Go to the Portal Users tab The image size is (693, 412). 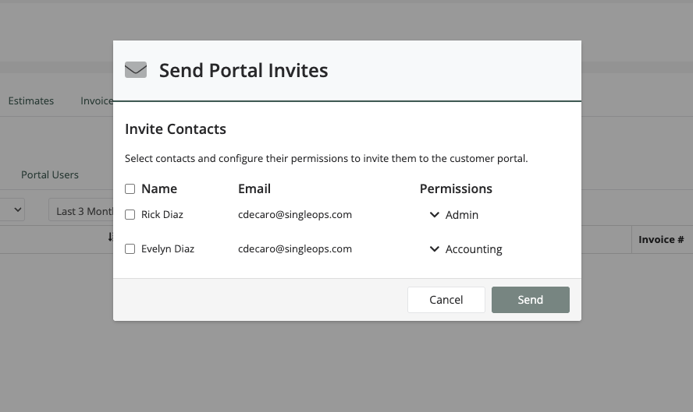(x=50, y=174)
